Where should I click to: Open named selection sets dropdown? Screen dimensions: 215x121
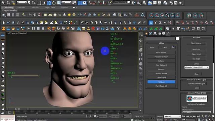(x=121, y=2)
